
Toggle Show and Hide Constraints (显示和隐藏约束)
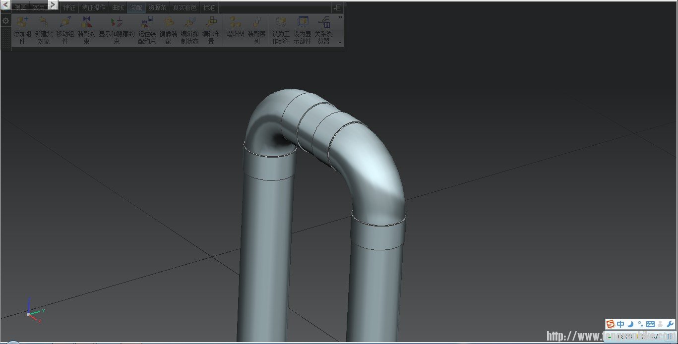tap(117, 23)
